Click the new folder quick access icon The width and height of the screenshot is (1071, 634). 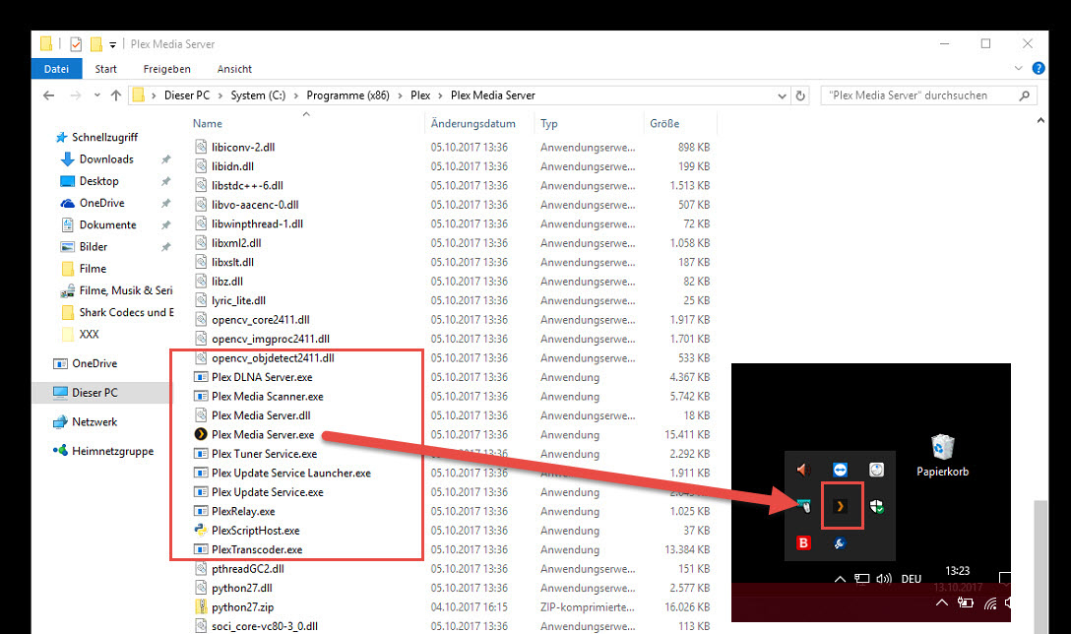point(96,44)
